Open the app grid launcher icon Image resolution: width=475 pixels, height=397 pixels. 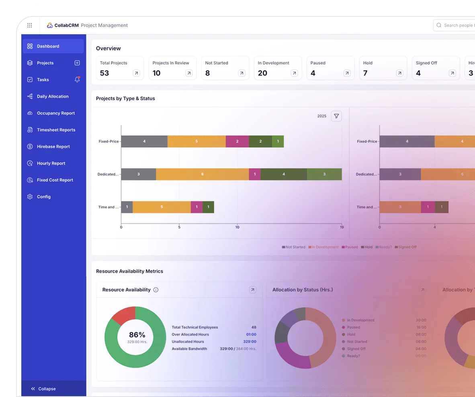coord(30,25)
